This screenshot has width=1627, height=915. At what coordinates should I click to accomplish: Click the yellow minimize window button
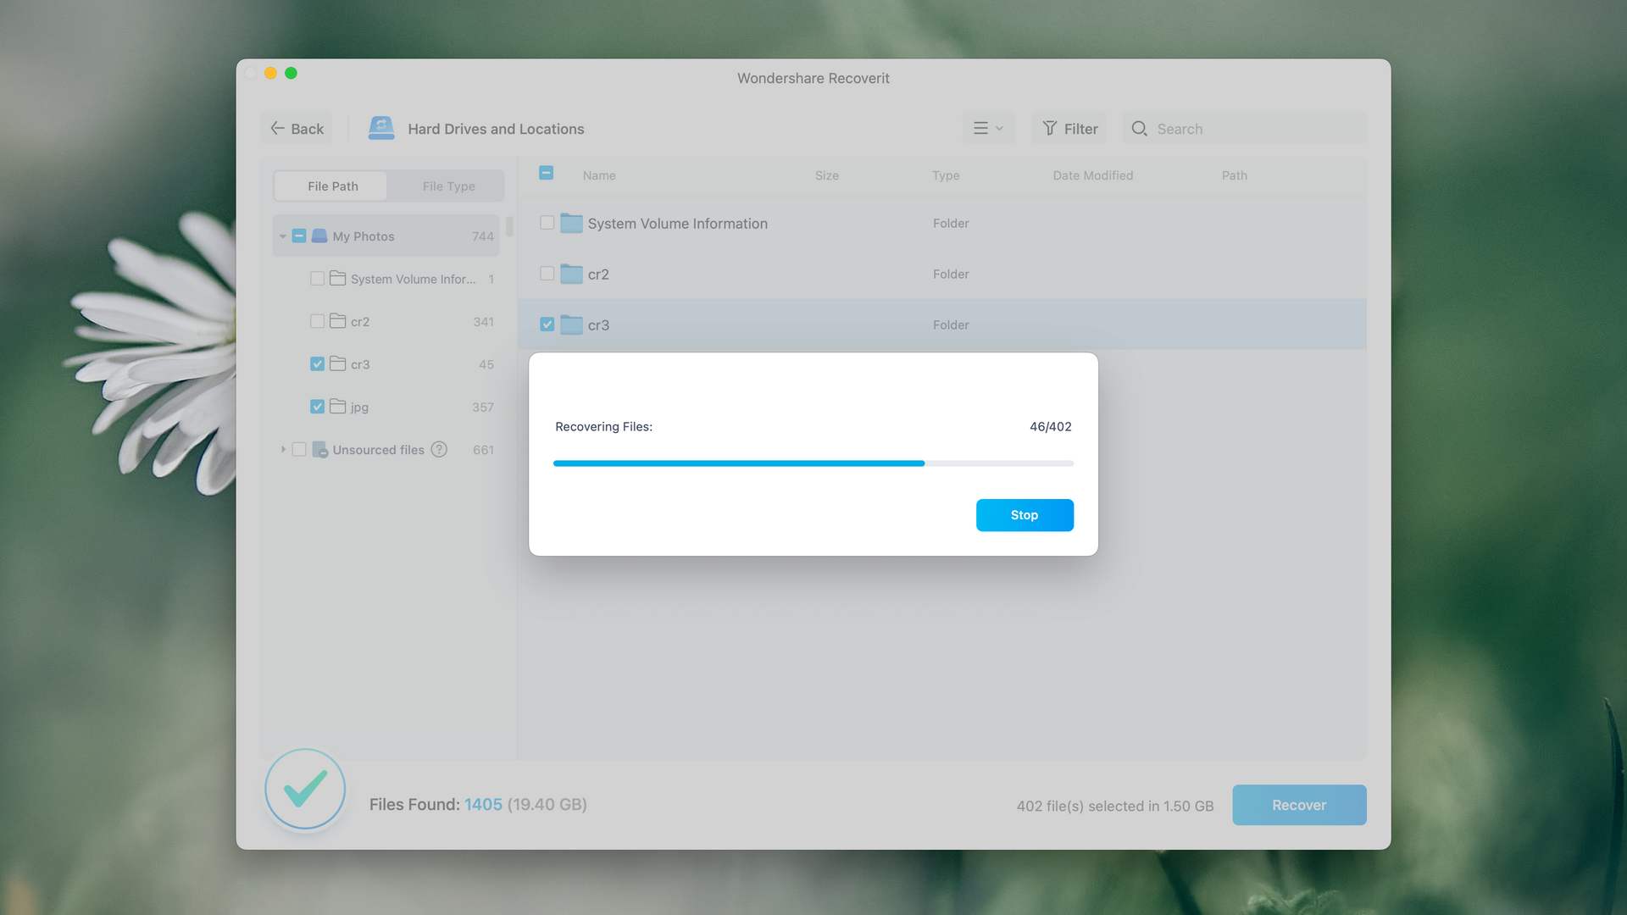pyautogui.click(x=270, y=73)
